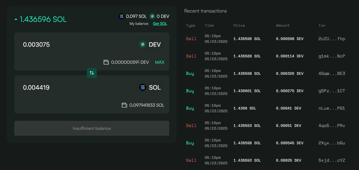This screenshot has height=170, width=359.
Task: Open transaction 4Gqw...BE3
Action: coord(332,73)
